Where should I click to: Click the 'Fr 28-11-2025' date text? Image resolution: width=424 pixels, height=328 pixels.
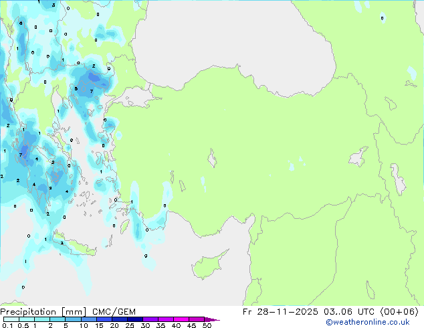click(x=280, y=312)
